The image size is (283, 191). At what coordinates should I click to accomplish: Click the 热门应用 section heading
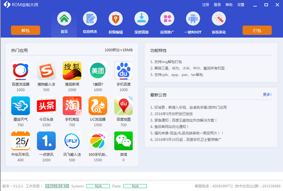tap(19, 50)
